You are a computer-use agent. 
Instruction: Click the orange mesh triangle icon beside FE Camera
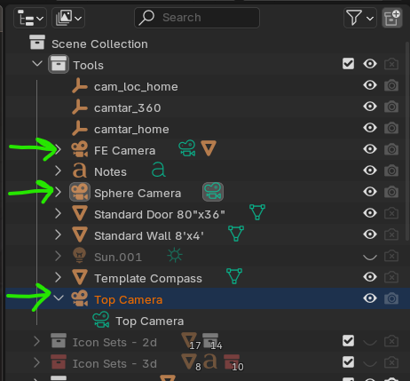click(209, 148)
